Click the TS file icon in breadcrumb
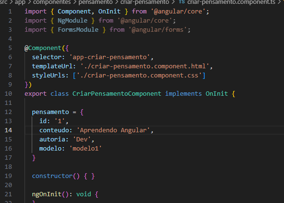Viewport: 284px width, 203px height. pos(182,2)
